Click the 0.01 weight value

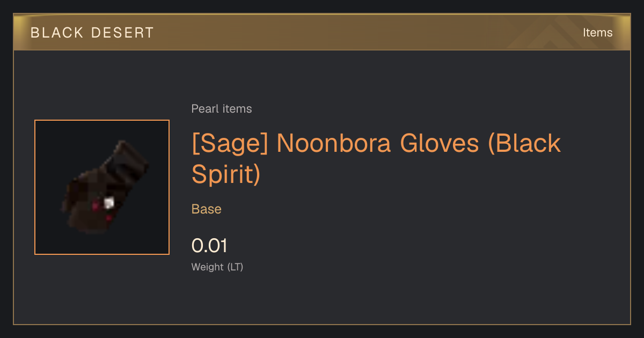coord(209,246)
